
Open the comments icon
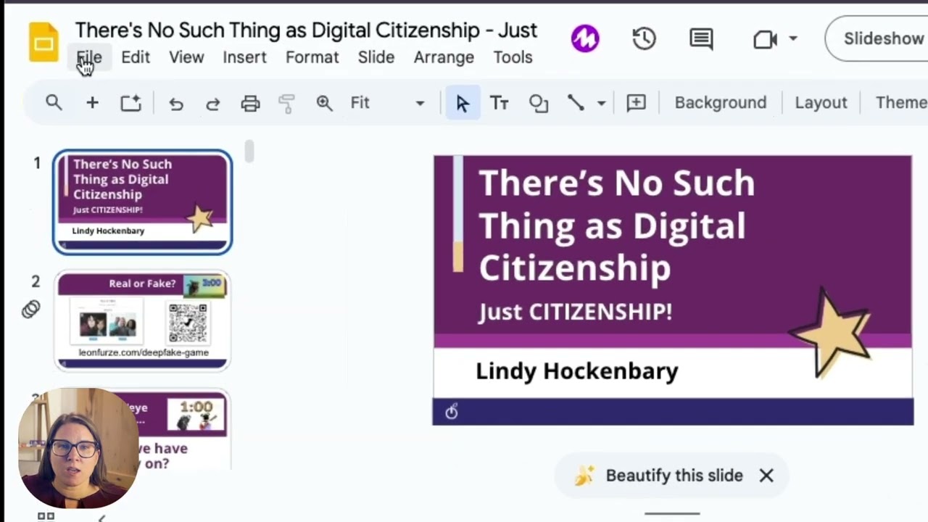point(701,39)
